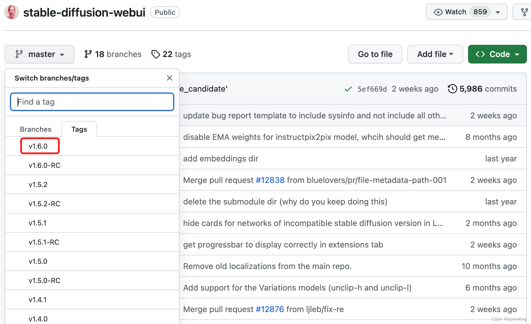Click the branch icon in master button
Viewport: 531px width, 324px height.
(19, 54)
